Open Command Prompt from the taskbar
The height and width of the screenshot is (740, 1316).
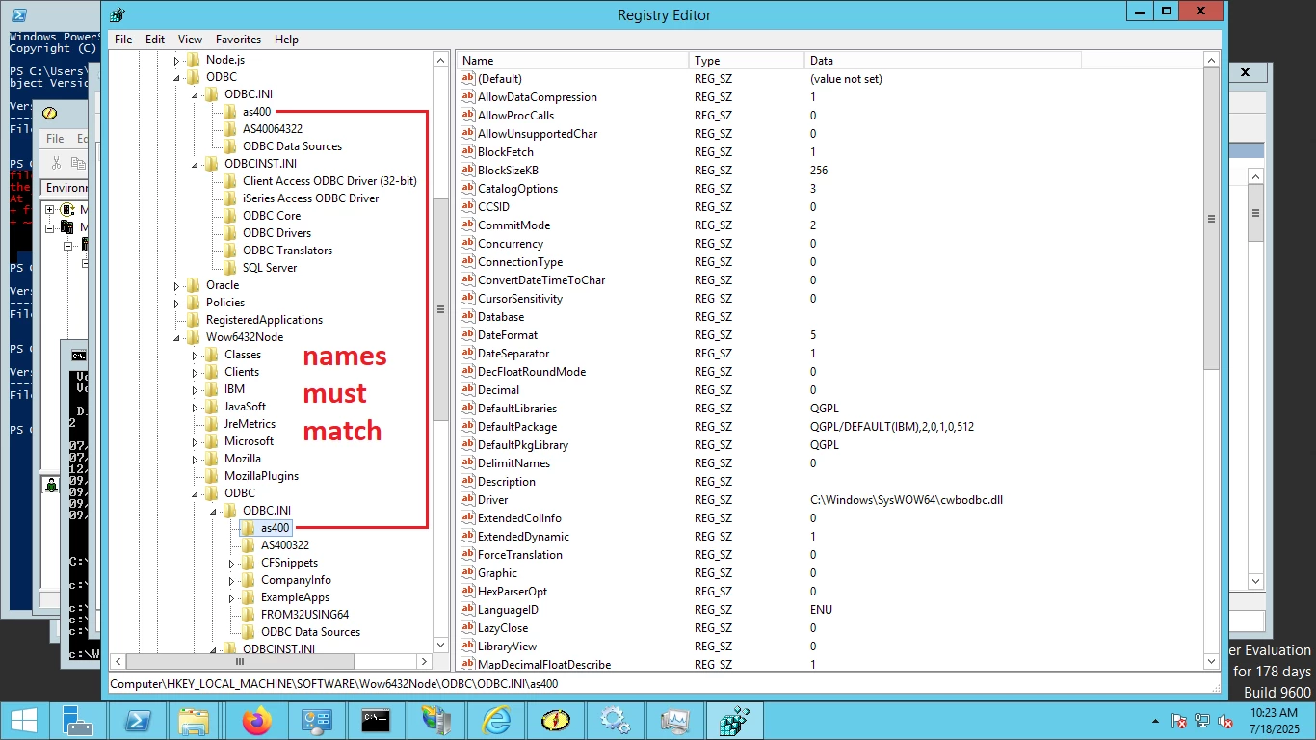pos(377,721)
